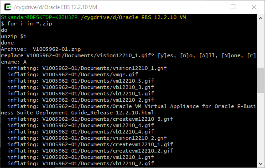Click scrollbar track above the thumb
Screen dimensions: 265x168
[x=260, y=44]
